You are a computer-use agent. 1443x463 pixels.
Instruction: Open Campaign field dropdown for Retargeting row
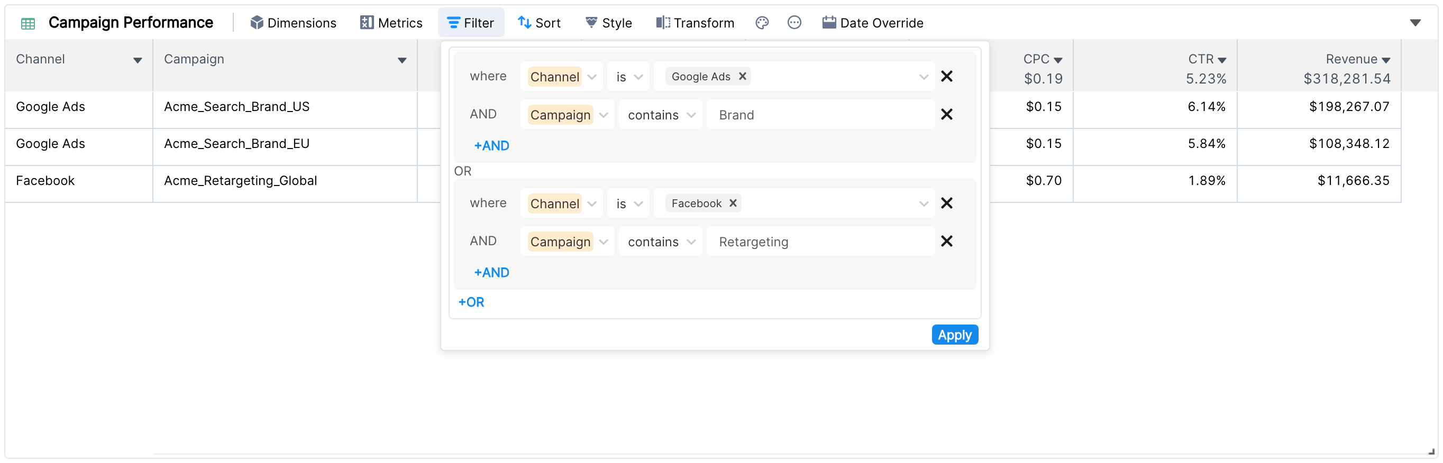coord(568,242)
